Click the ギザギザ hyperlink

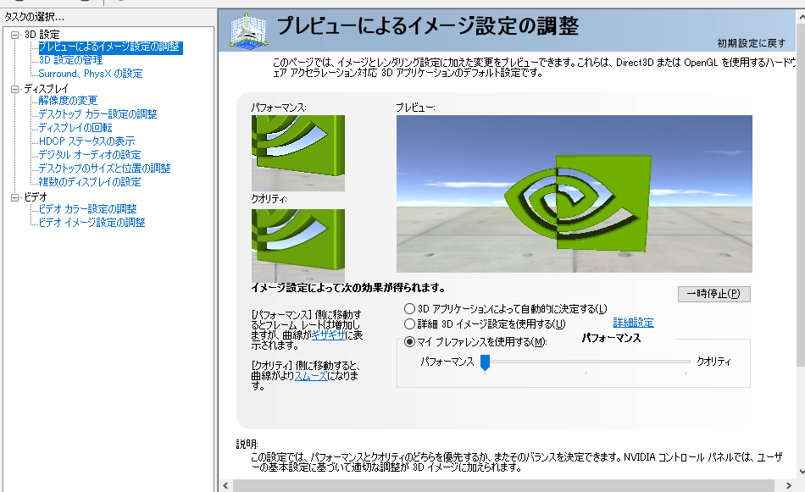pyautogui.click(x=329, y=335)
